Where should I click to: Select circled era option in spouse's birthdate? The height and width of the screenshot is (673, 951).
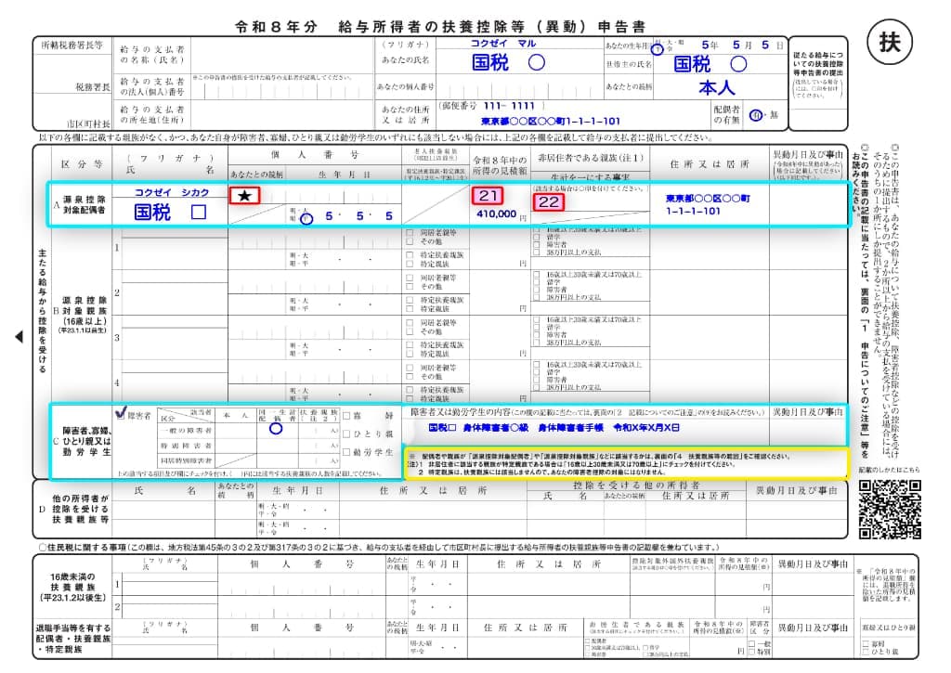(306, 219)
